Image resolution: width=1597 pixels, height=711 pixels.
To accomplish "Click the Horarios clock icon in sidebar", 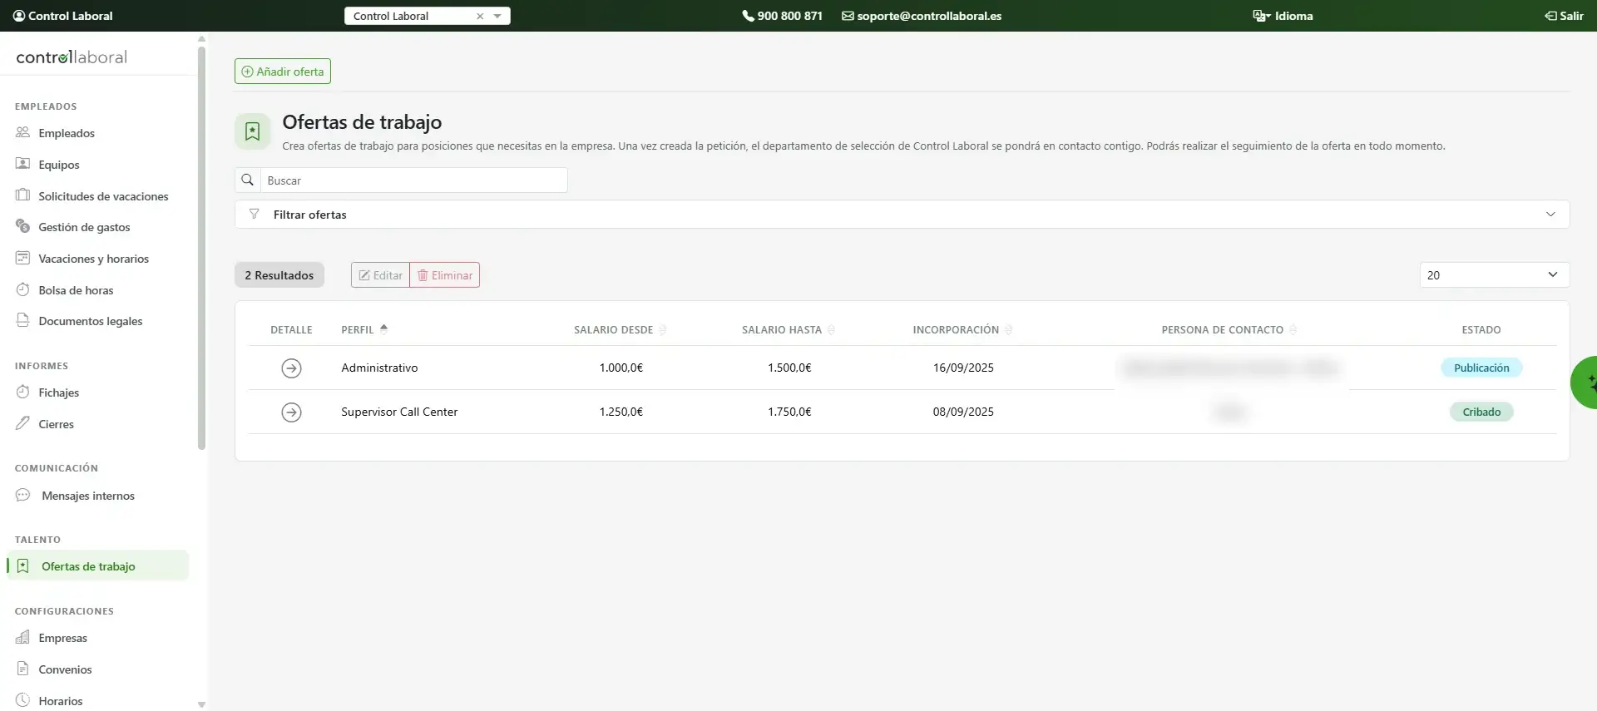I will pos(22,700).
